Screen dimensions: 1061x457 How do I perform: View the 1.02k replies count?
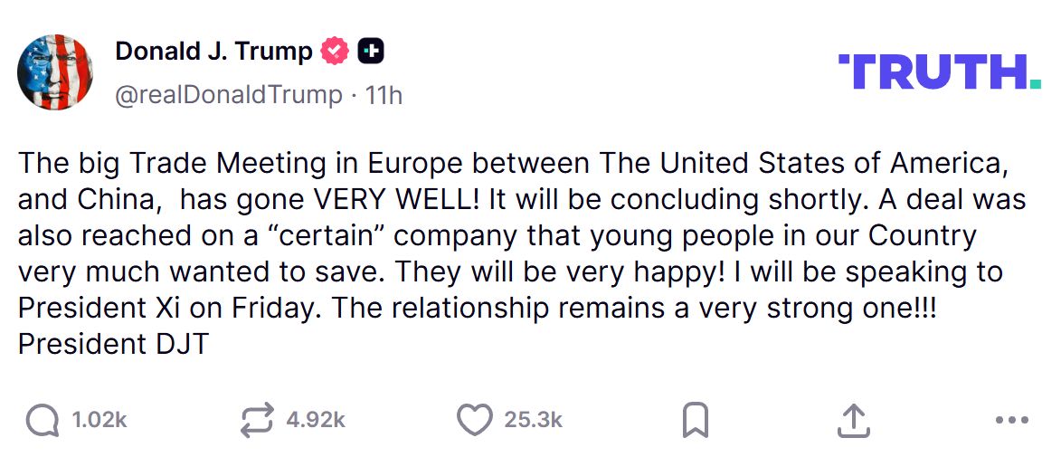coord(99,420)
